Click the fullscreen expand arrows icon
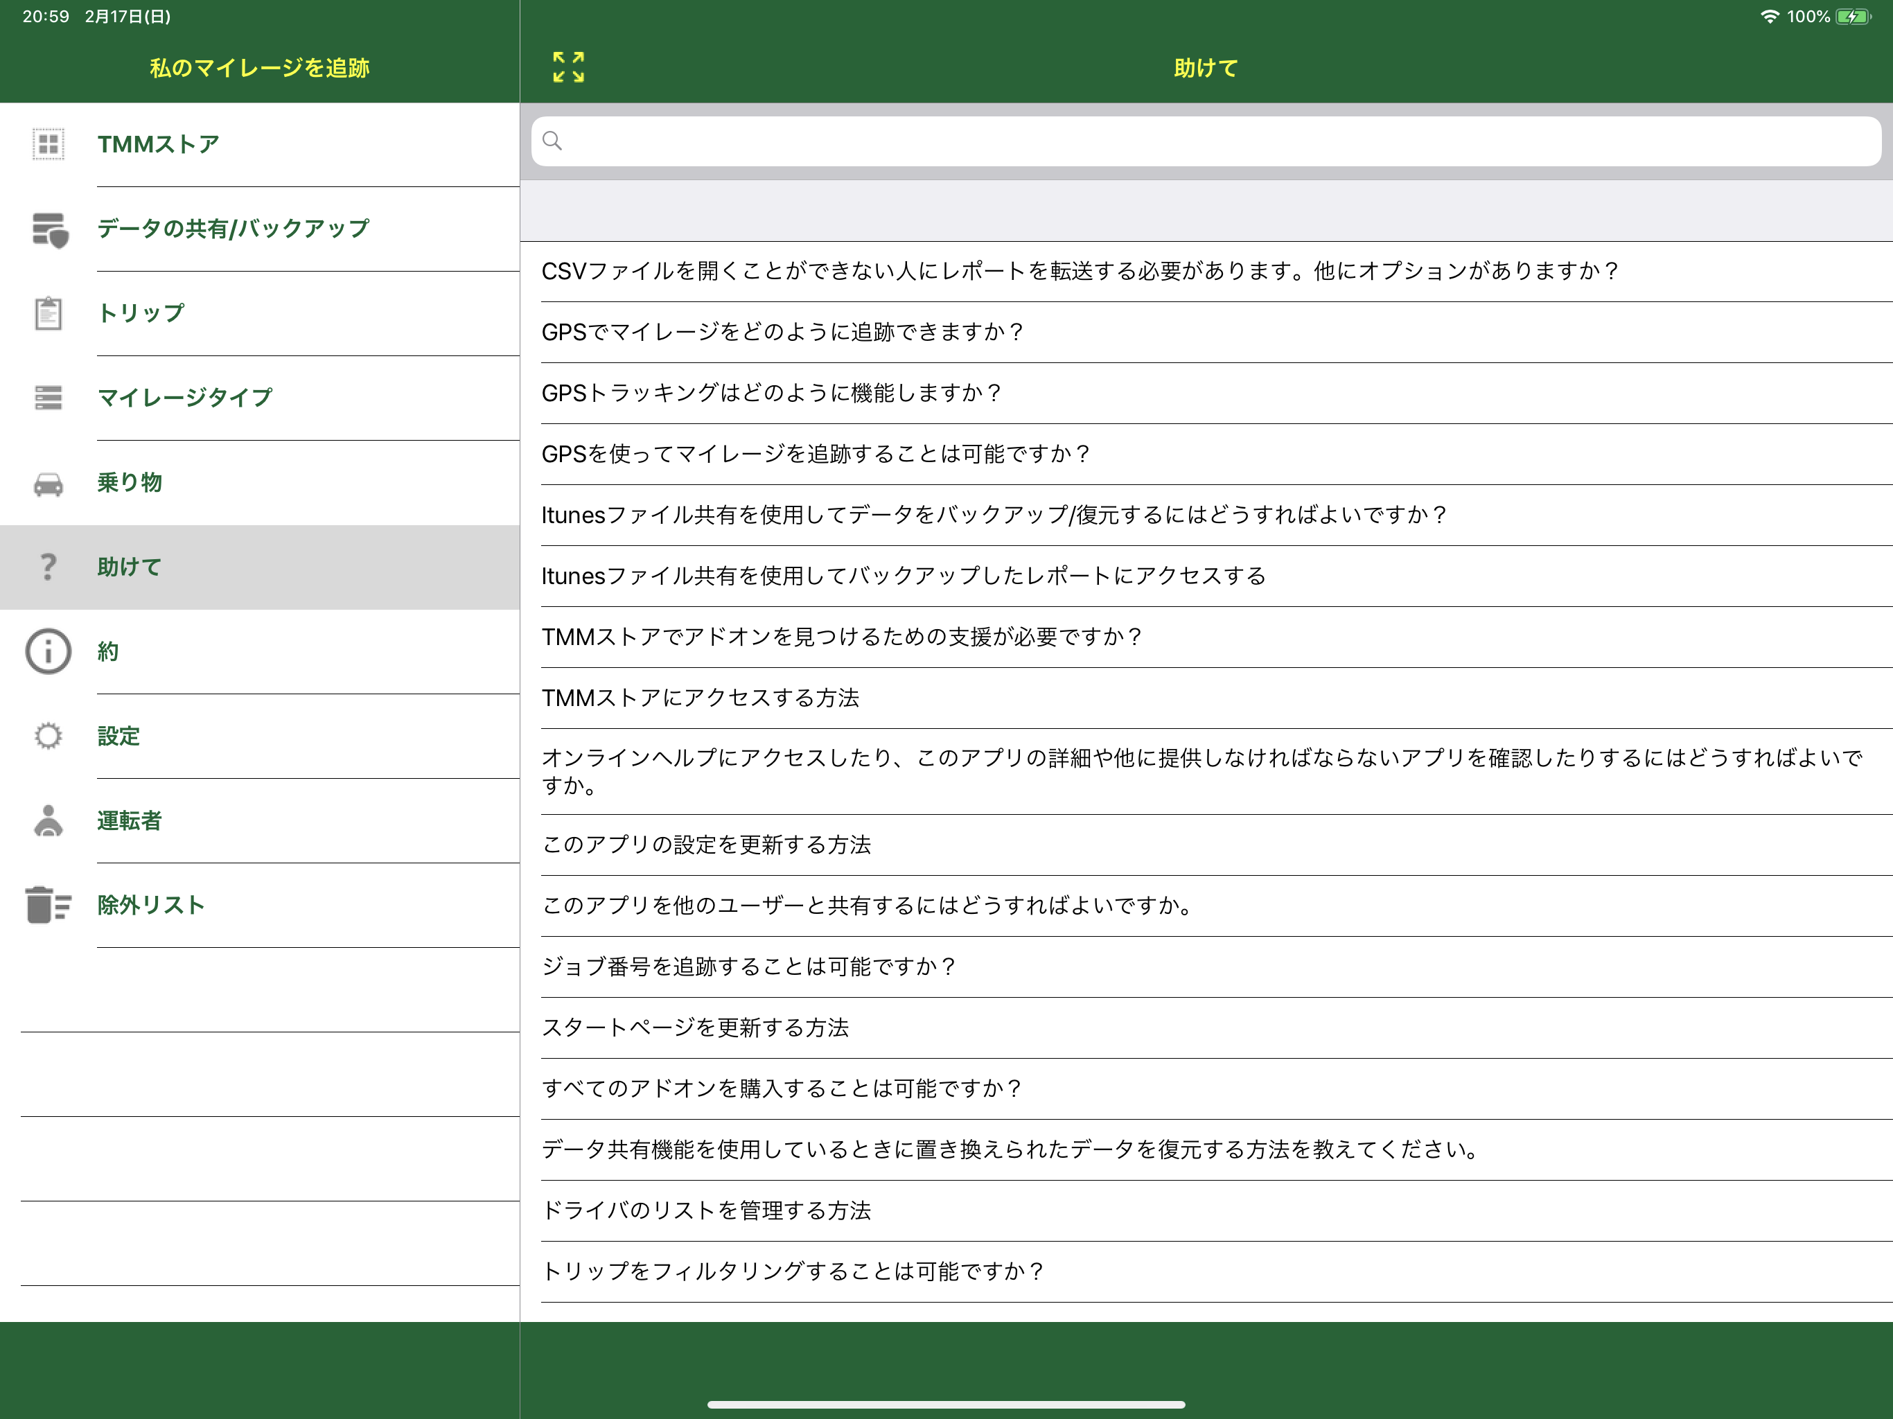 [568, 67]
